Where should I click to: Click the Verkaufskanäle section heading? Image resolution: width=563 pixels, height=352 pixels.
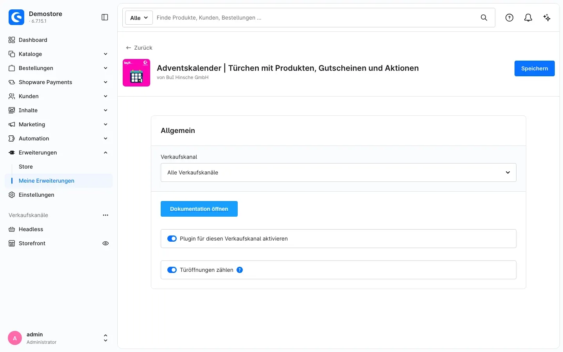coord(28,215)
